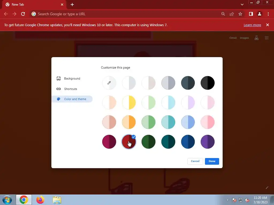Open the Gmail link

pyautogui.click(x=233, y=38)
